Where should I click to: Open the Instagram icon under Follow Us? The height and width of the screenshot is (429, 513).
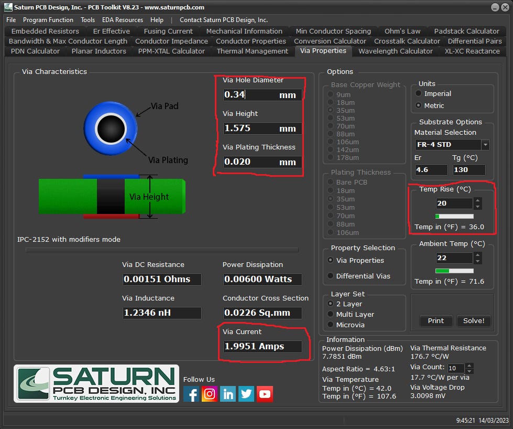(210, 394)
